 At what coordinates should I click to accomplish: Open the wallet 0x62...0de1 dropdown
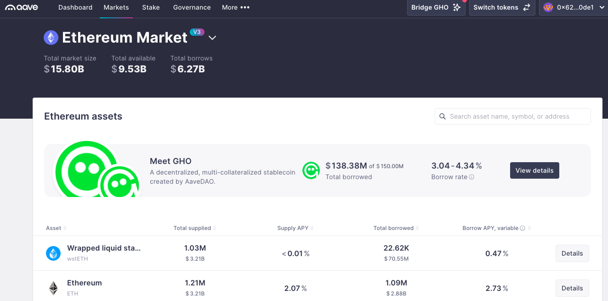pyautogui.click(x=574, y=7)
